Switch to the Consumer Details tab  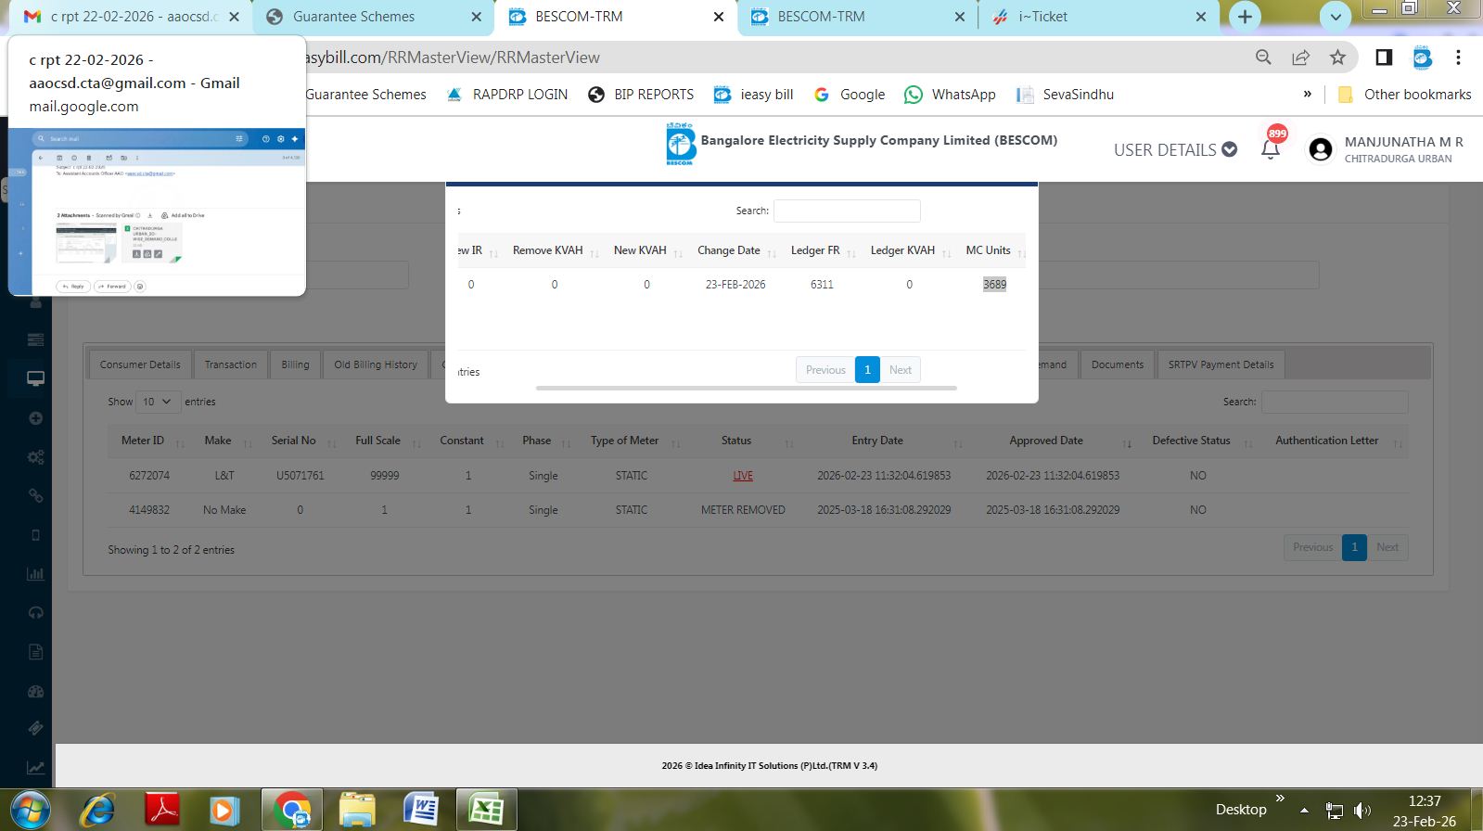point(140,364)
